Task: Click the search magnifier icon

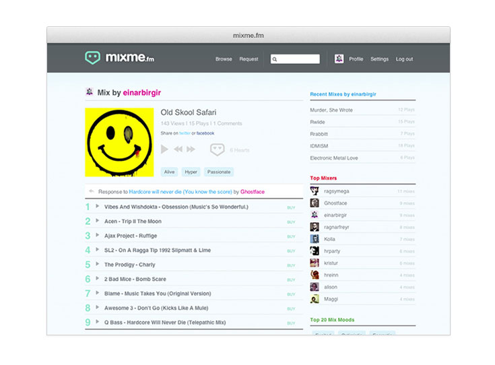Action: [275, 59]
